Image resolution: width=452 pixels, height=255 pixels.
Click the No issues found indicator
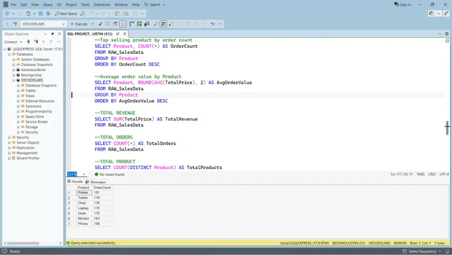110,174
